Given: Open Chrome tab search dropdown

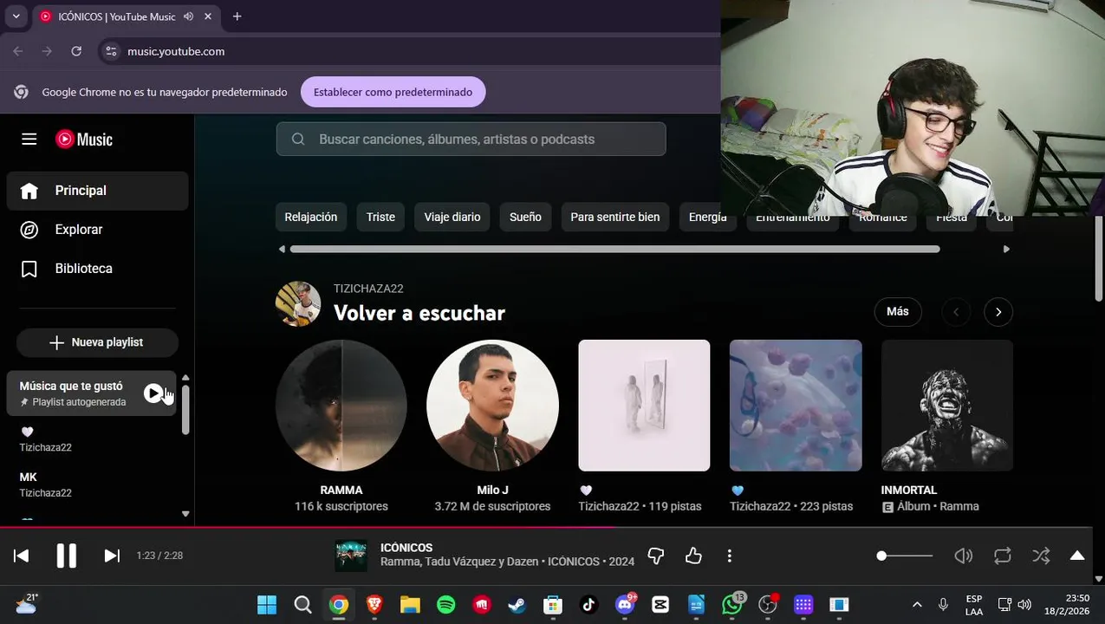Looking at the screenshot, I should pos(16,16).
